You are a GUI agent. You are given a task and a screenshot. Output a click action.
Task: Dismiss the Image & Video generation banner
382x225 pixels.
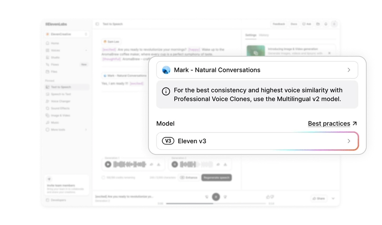(329, 53)
